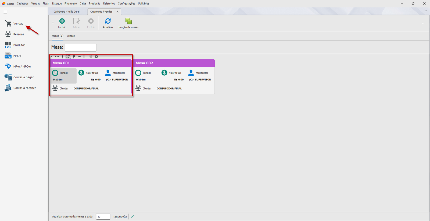Go to Produtos in the sidebar
Screen dimensions: 430x221
click(15, 45)
